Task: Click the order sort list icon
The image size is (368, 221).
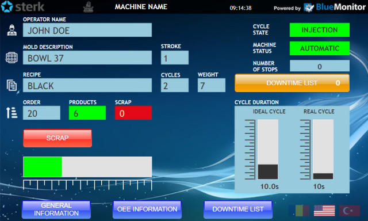Action: coord(11,113)
